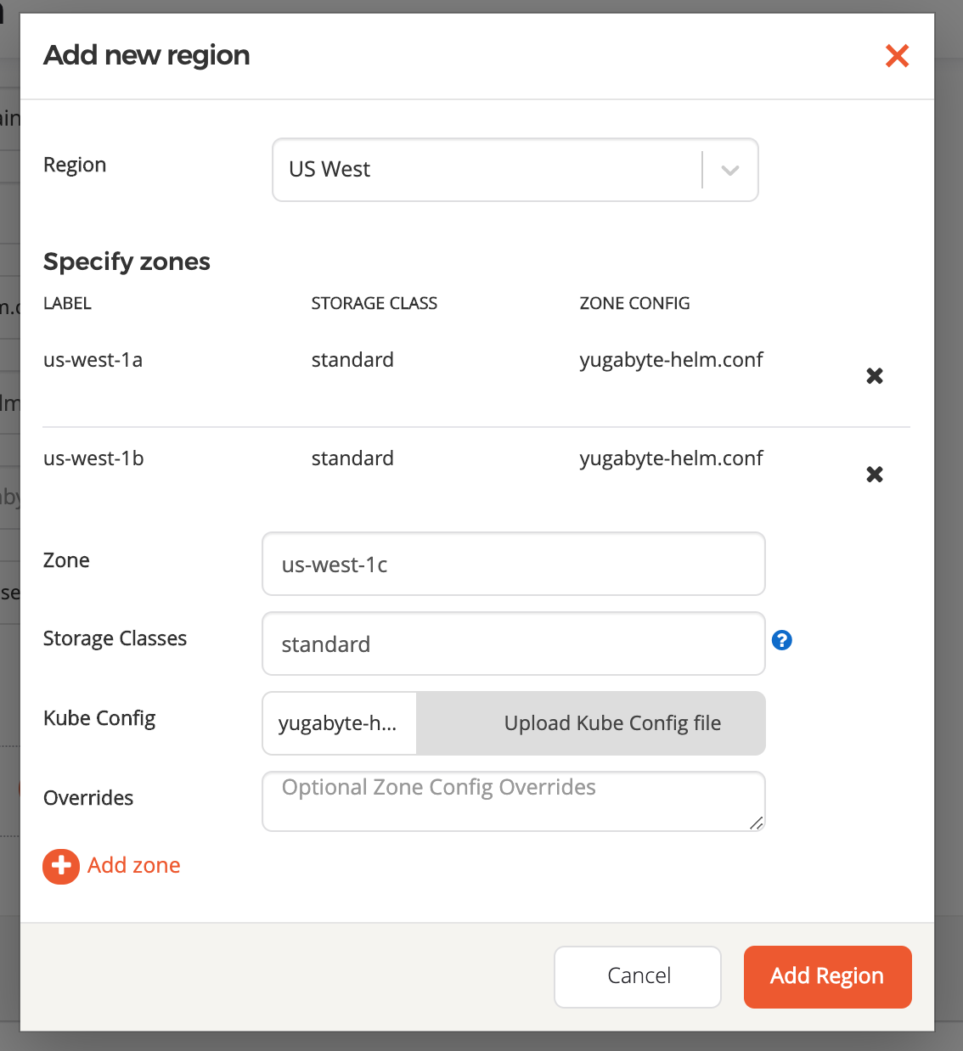Click the resize handle on Overrides box
Viewport: 963px width, 1051px height.
[x=755, y=824]
